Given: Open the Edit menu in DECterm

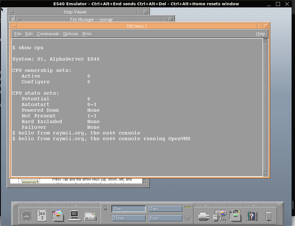Looking at the screenshot, I should click(x=29, y=34).
